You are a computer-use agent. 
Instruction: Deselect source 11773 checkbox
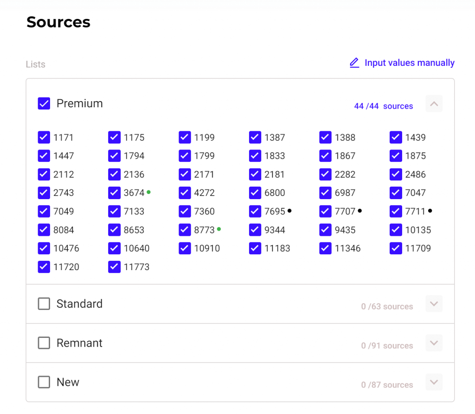pos(115,267)
